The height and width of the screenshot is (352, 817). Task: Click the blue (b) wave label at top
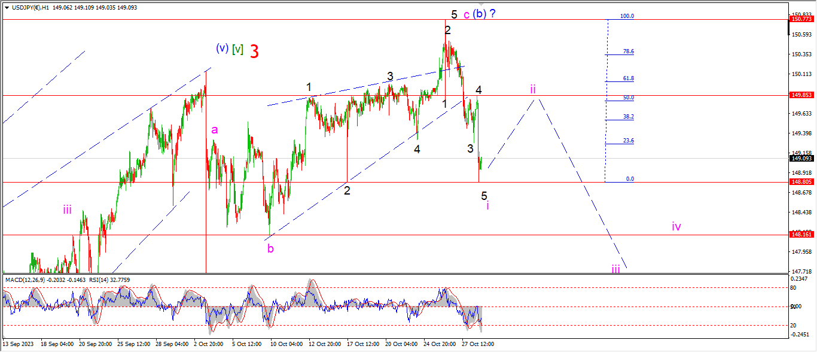coord(479,14)
